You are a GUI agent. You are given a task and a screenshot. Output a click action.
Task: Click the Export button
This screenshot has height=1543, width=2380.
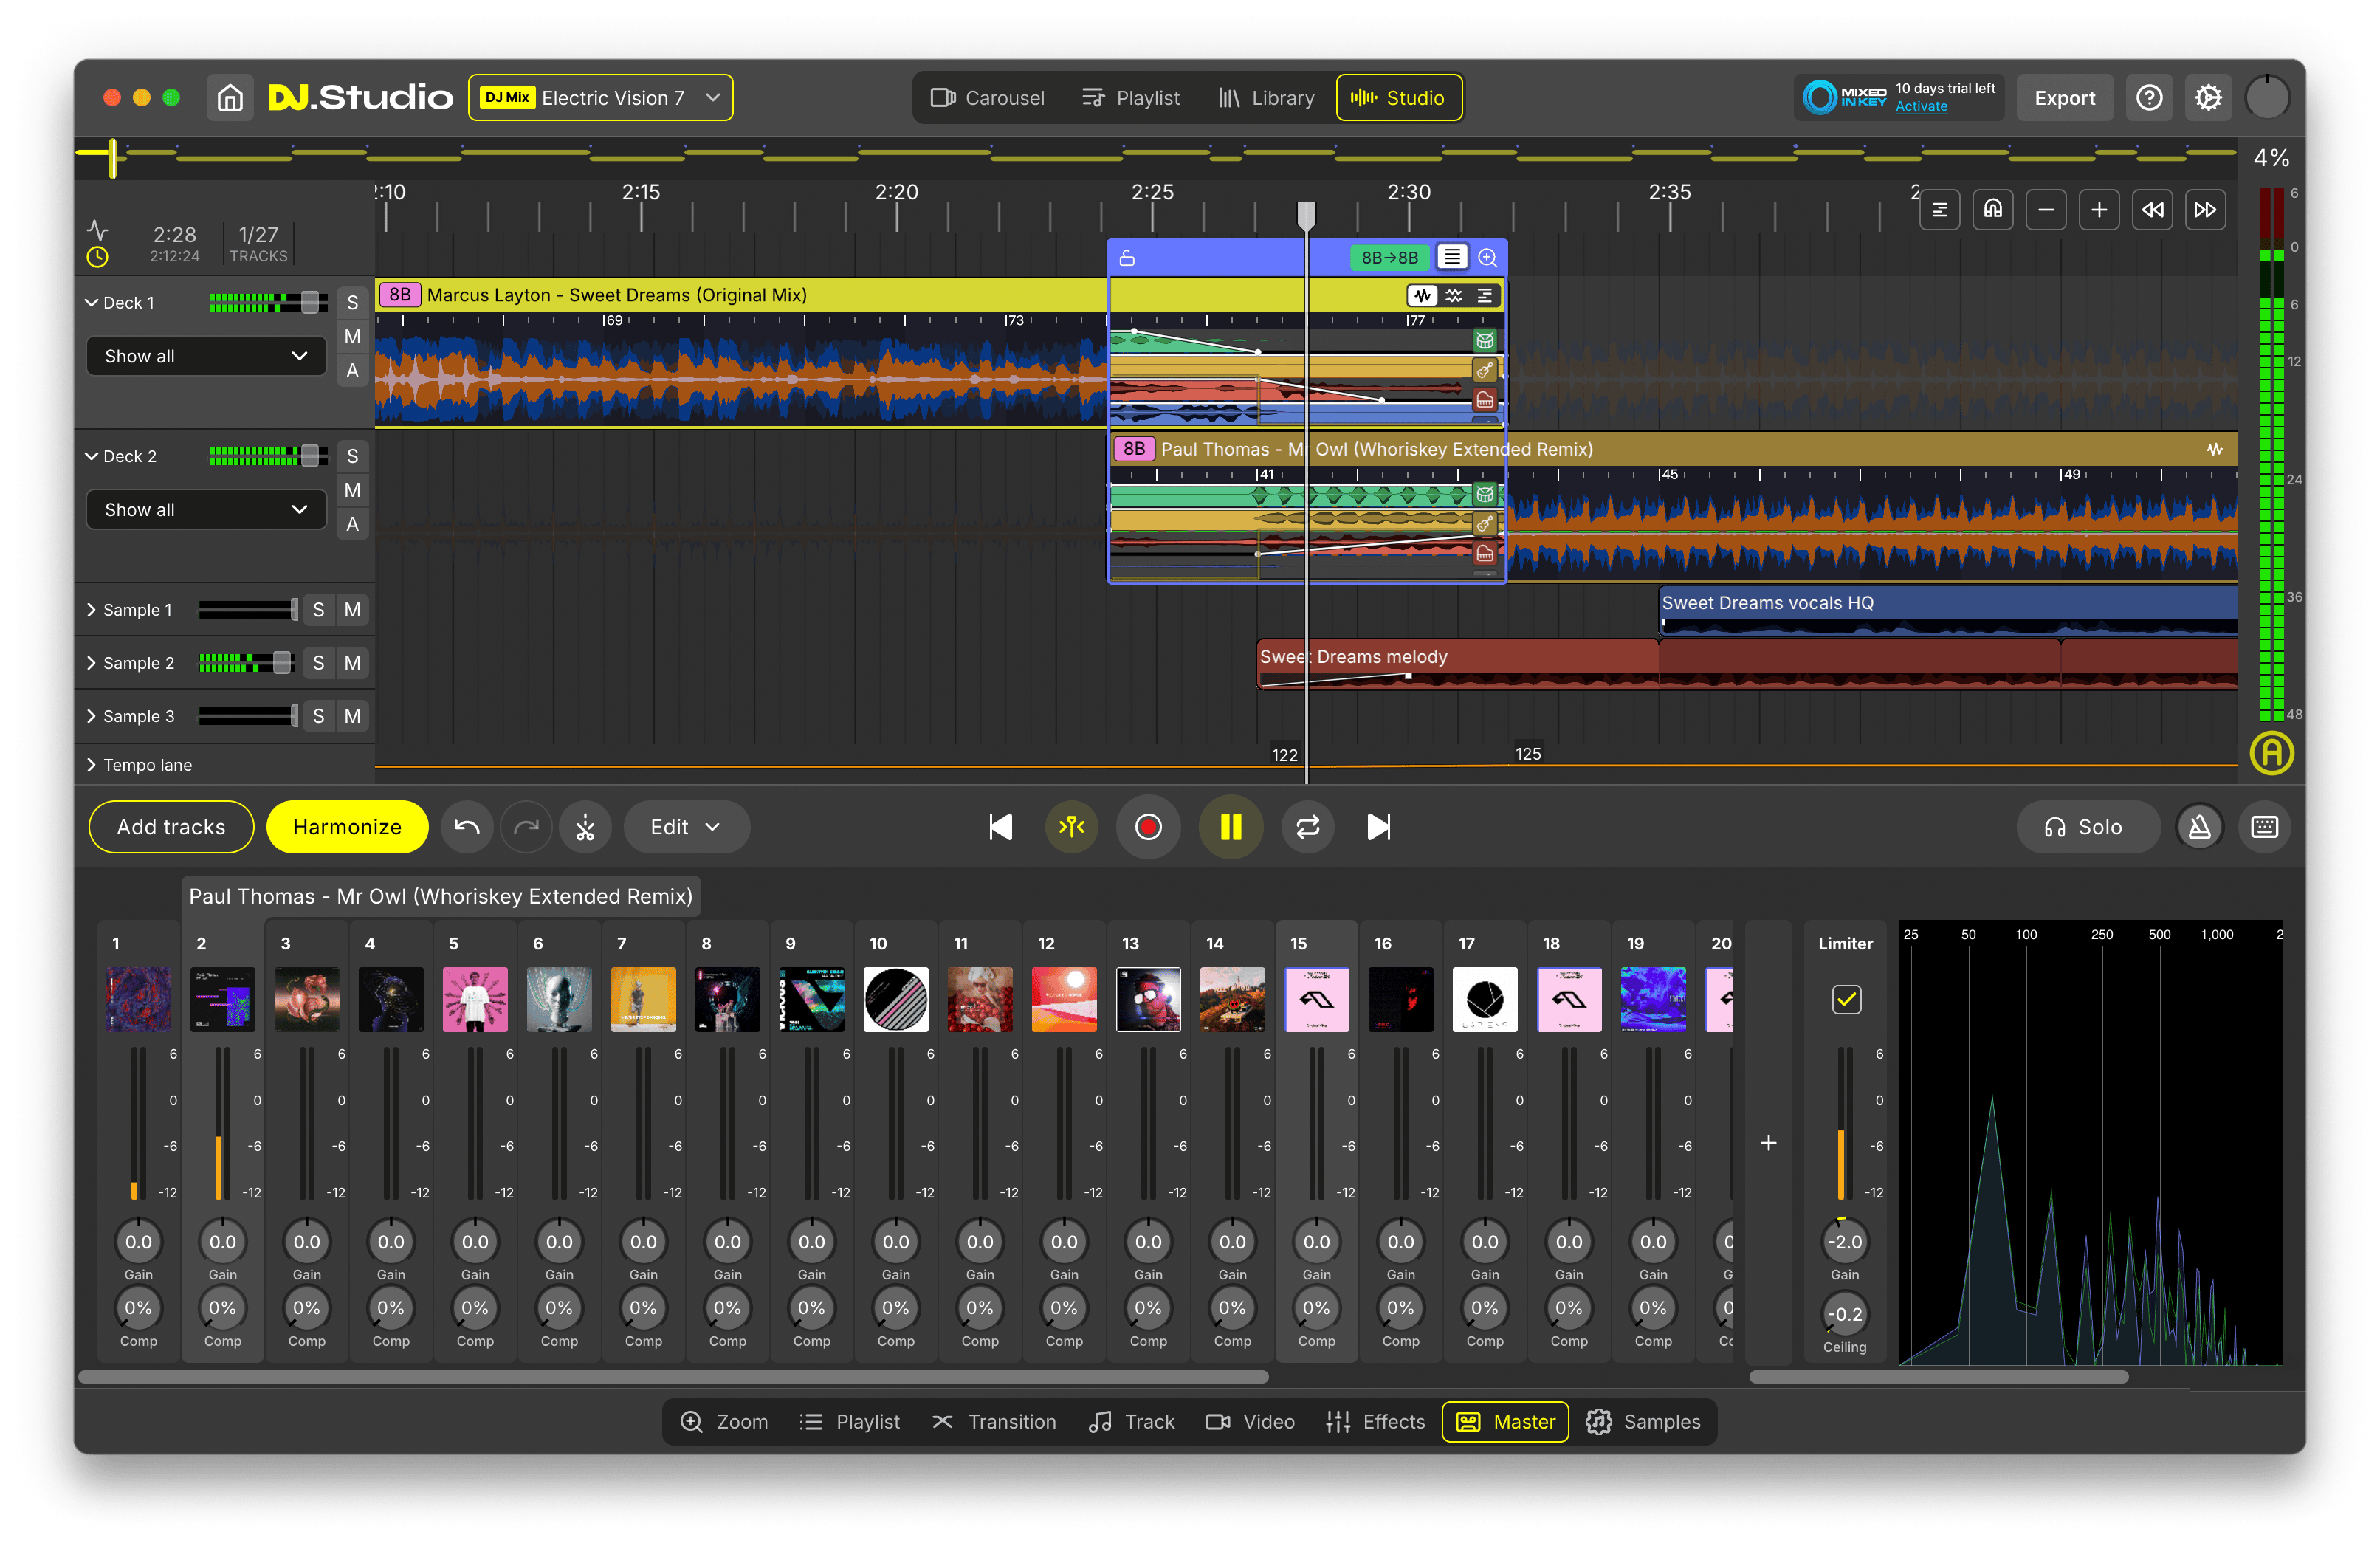2064,98
